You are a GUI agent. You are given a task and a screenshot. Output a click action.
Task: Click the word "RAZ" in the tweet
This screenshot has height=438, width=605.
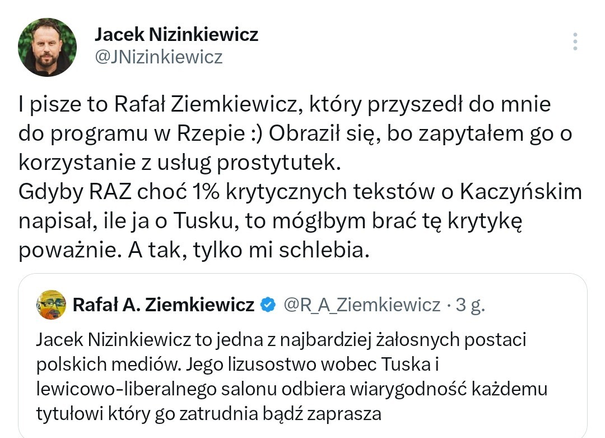(x=115, y=192)
